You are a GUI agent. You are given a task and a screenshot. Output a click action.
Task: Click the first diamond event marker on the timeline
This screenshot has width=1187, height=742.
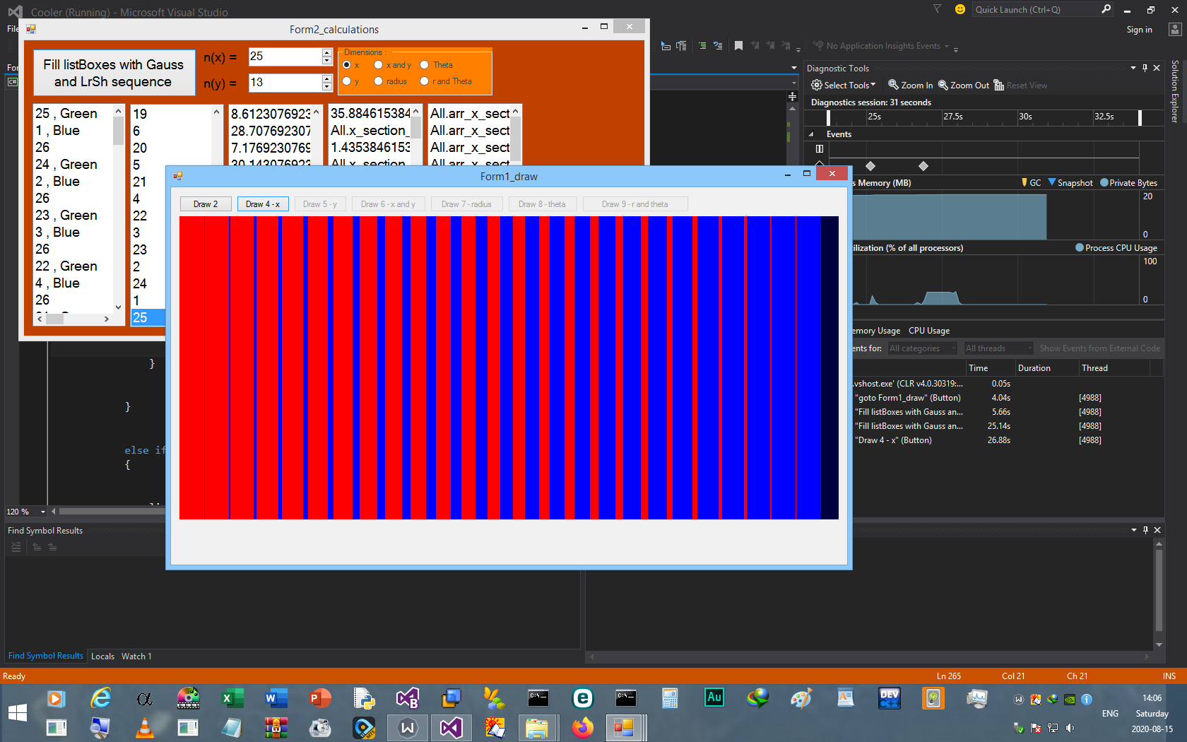tap(870, 166)
